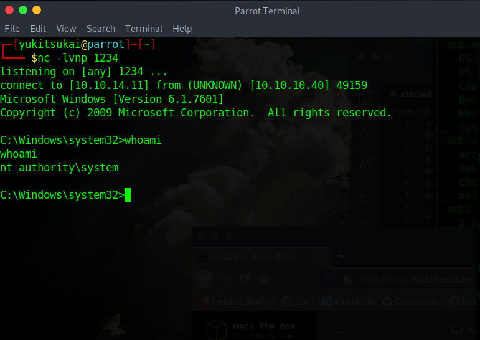Click the 'nc -lvnp 1234' command text

pyautogui.click(x=78, y=57)
